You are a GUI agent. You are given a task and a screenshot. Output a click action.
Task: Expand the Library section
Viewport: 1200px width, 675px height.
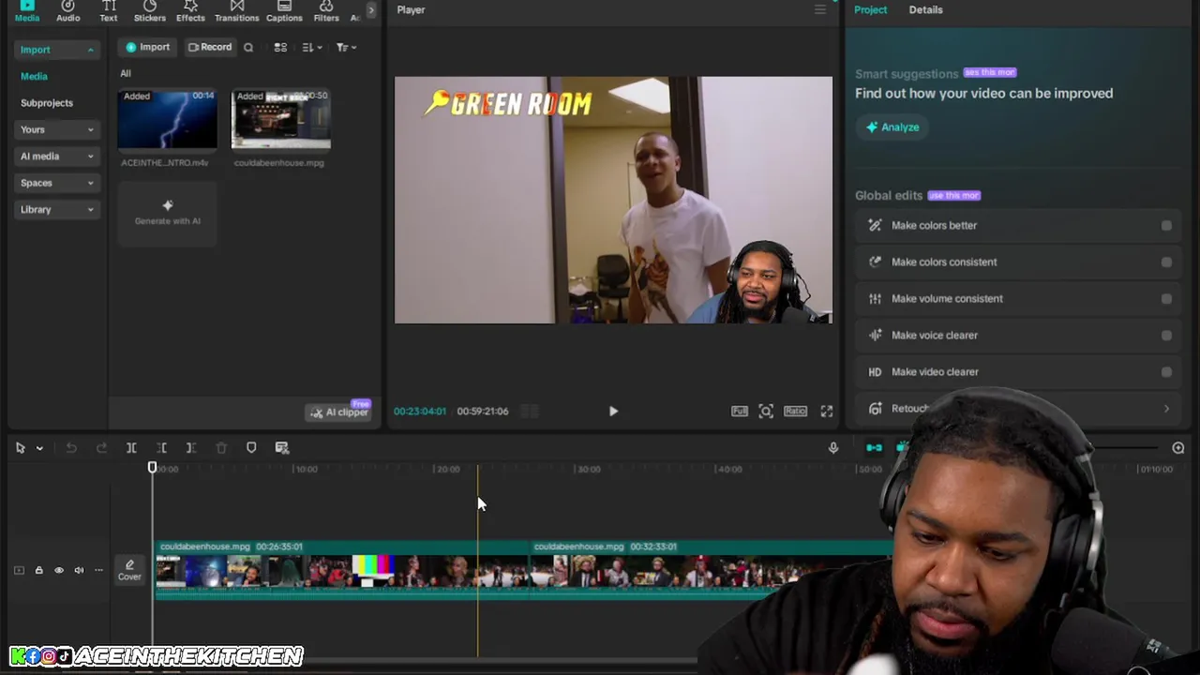coord(57,210)
